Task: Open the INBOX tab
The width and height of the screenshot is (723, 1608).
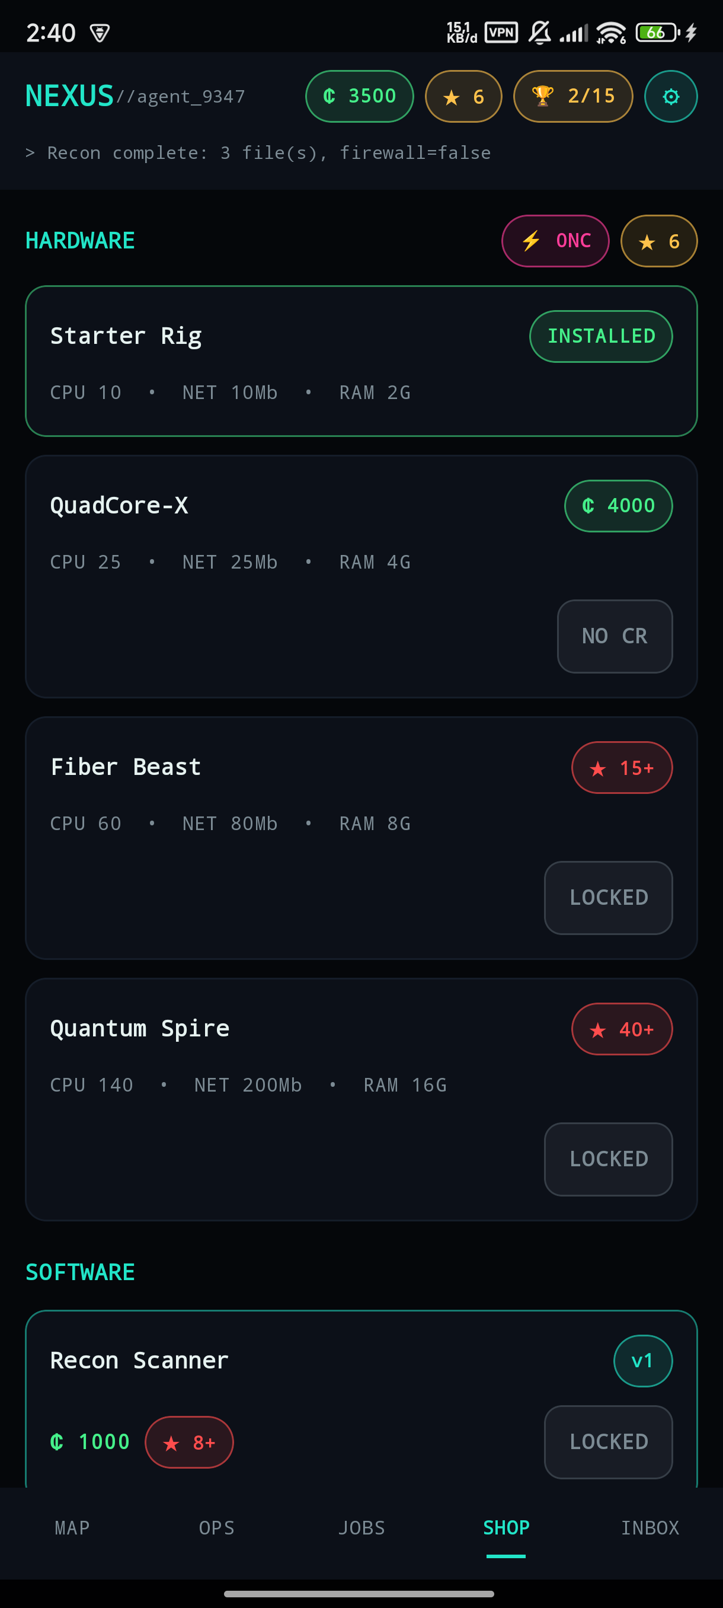Action: tap(650, 1527)
